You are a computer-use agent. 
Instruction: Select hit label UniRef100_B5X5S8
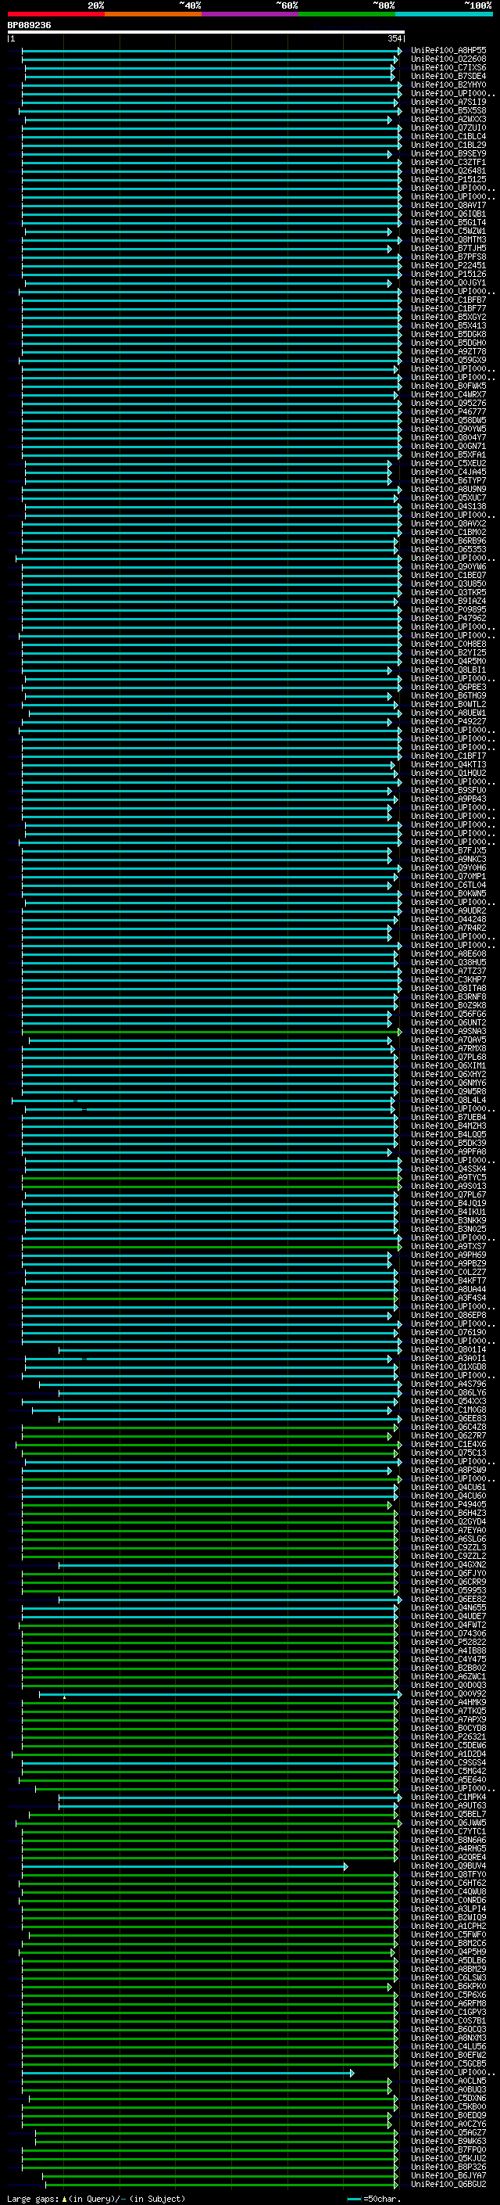(x=448, y=110)
